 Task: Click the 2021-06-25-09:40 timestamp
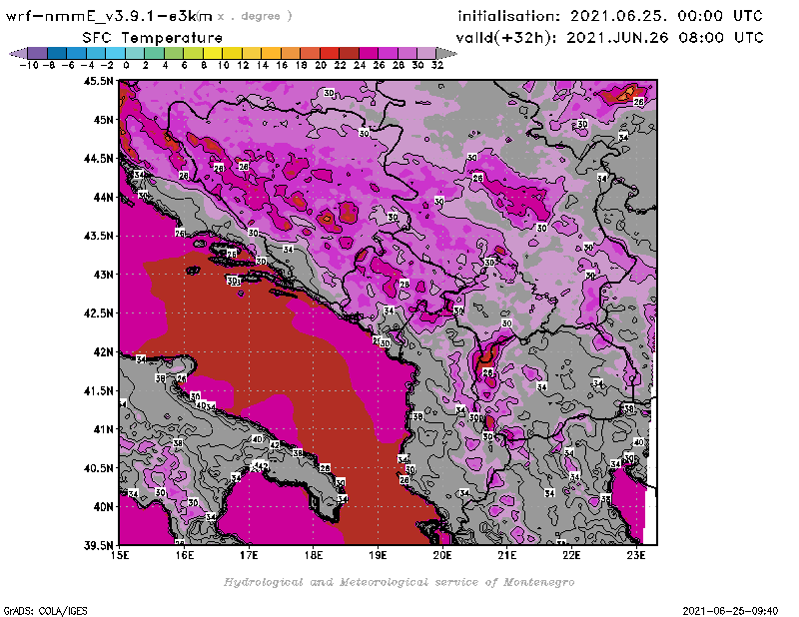(x=730, y=610)
